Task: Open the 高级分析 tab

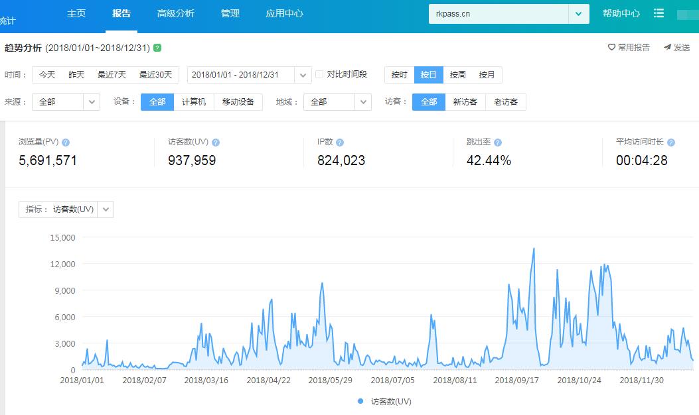Action: pyautogui.click(x=176, y=13)
